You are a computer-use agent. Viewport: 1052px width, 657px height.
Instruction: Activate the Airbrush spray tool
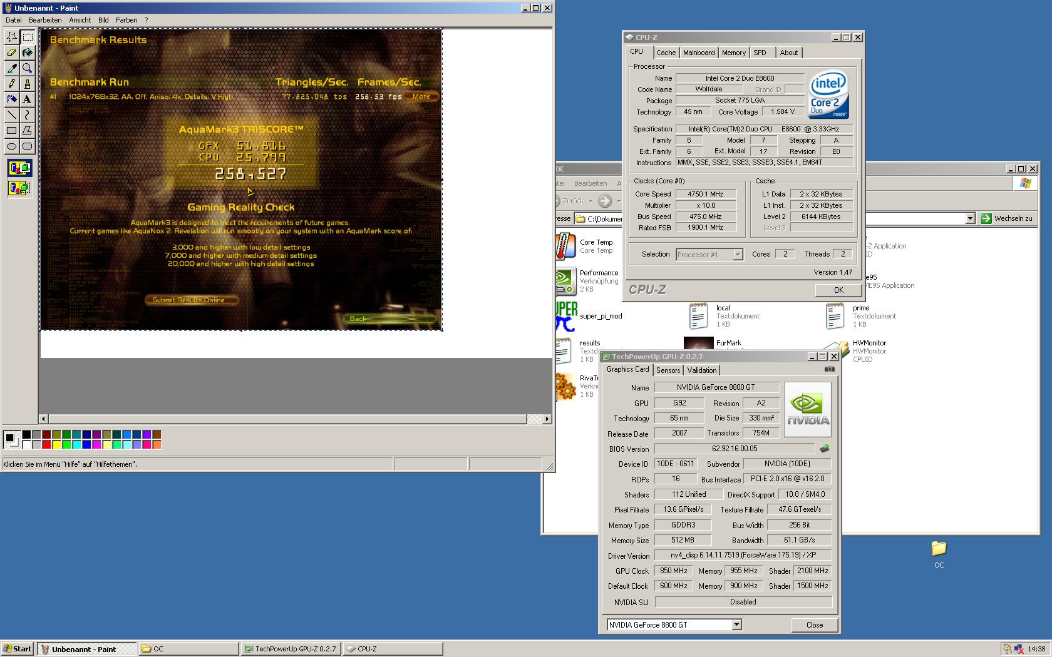pyautogui.click(x=11, y=99)
